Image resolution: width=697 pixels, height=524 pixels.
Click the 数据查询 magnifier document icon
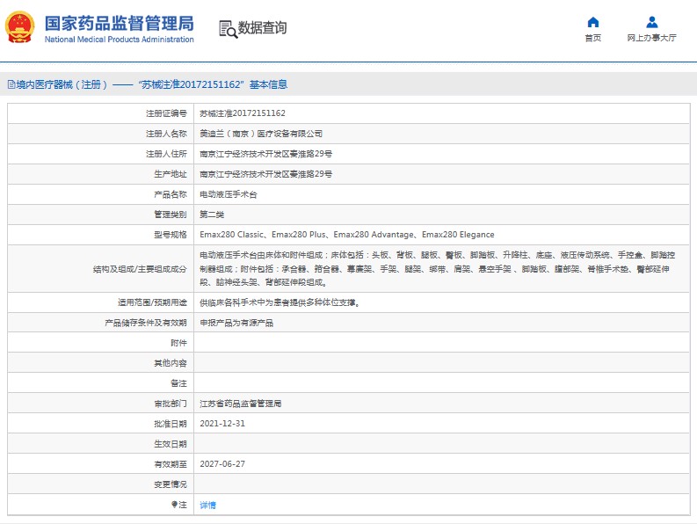(x=227, y=28)
